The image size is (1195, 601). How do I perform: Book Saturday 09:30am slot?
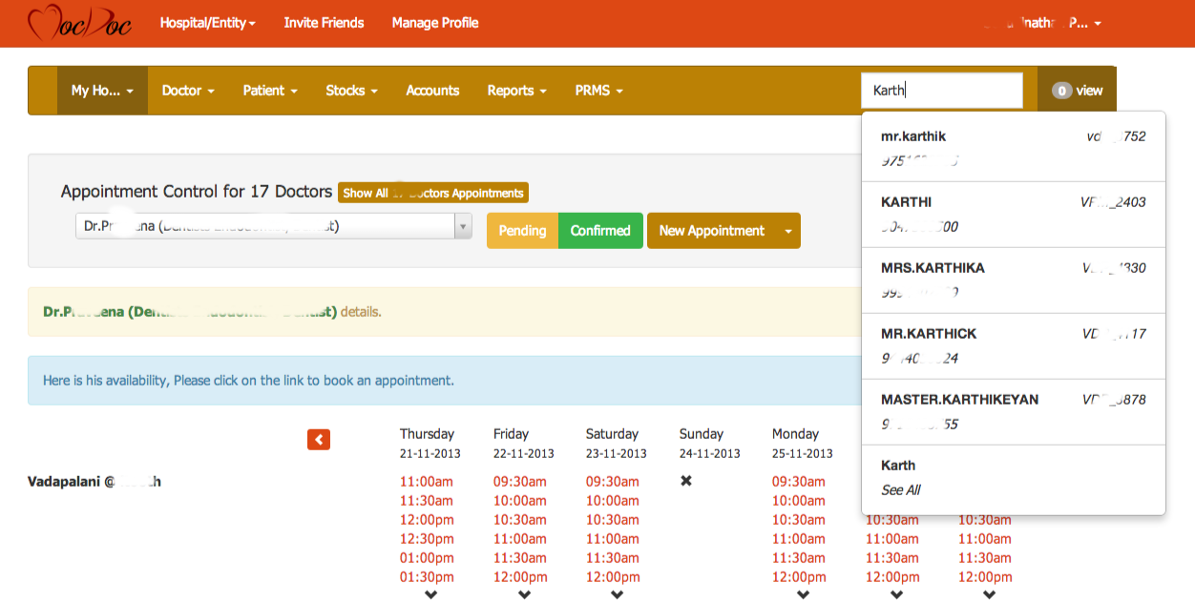(613, 482)
